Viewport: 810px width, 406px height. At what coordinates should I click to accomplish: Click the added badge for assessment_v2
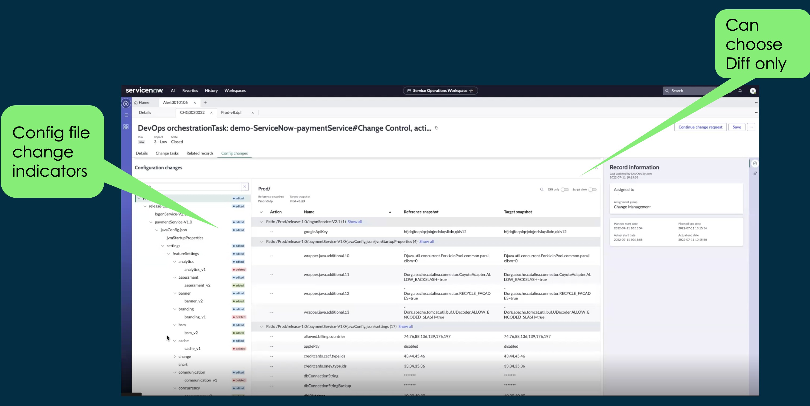point(238,286)
